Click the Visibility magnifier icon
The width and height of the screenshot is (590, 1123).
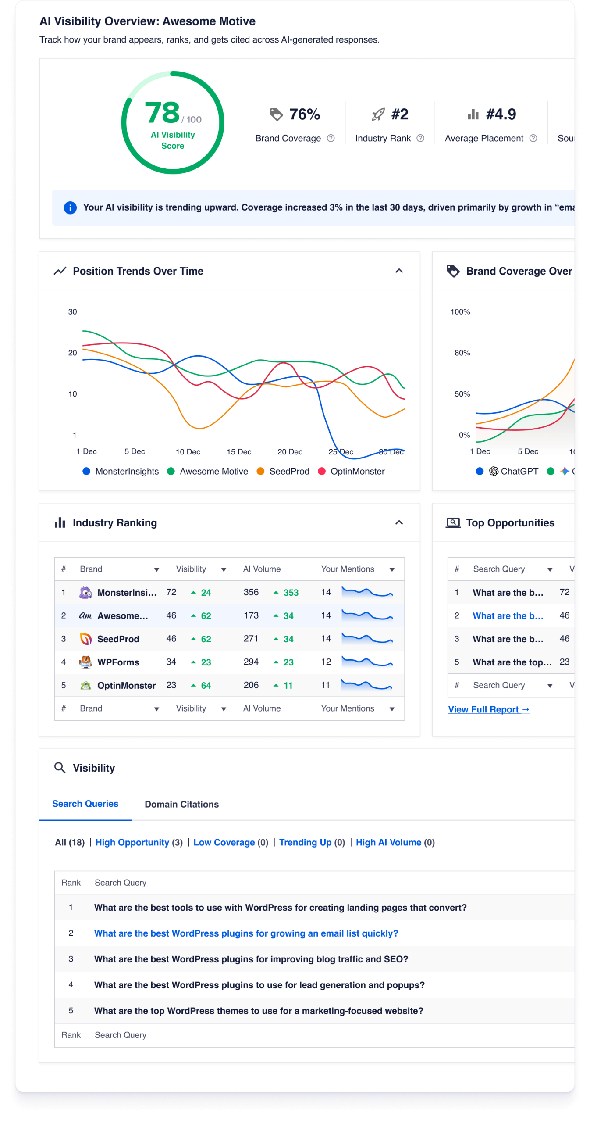pyautogui.click(x=60, y=767)
